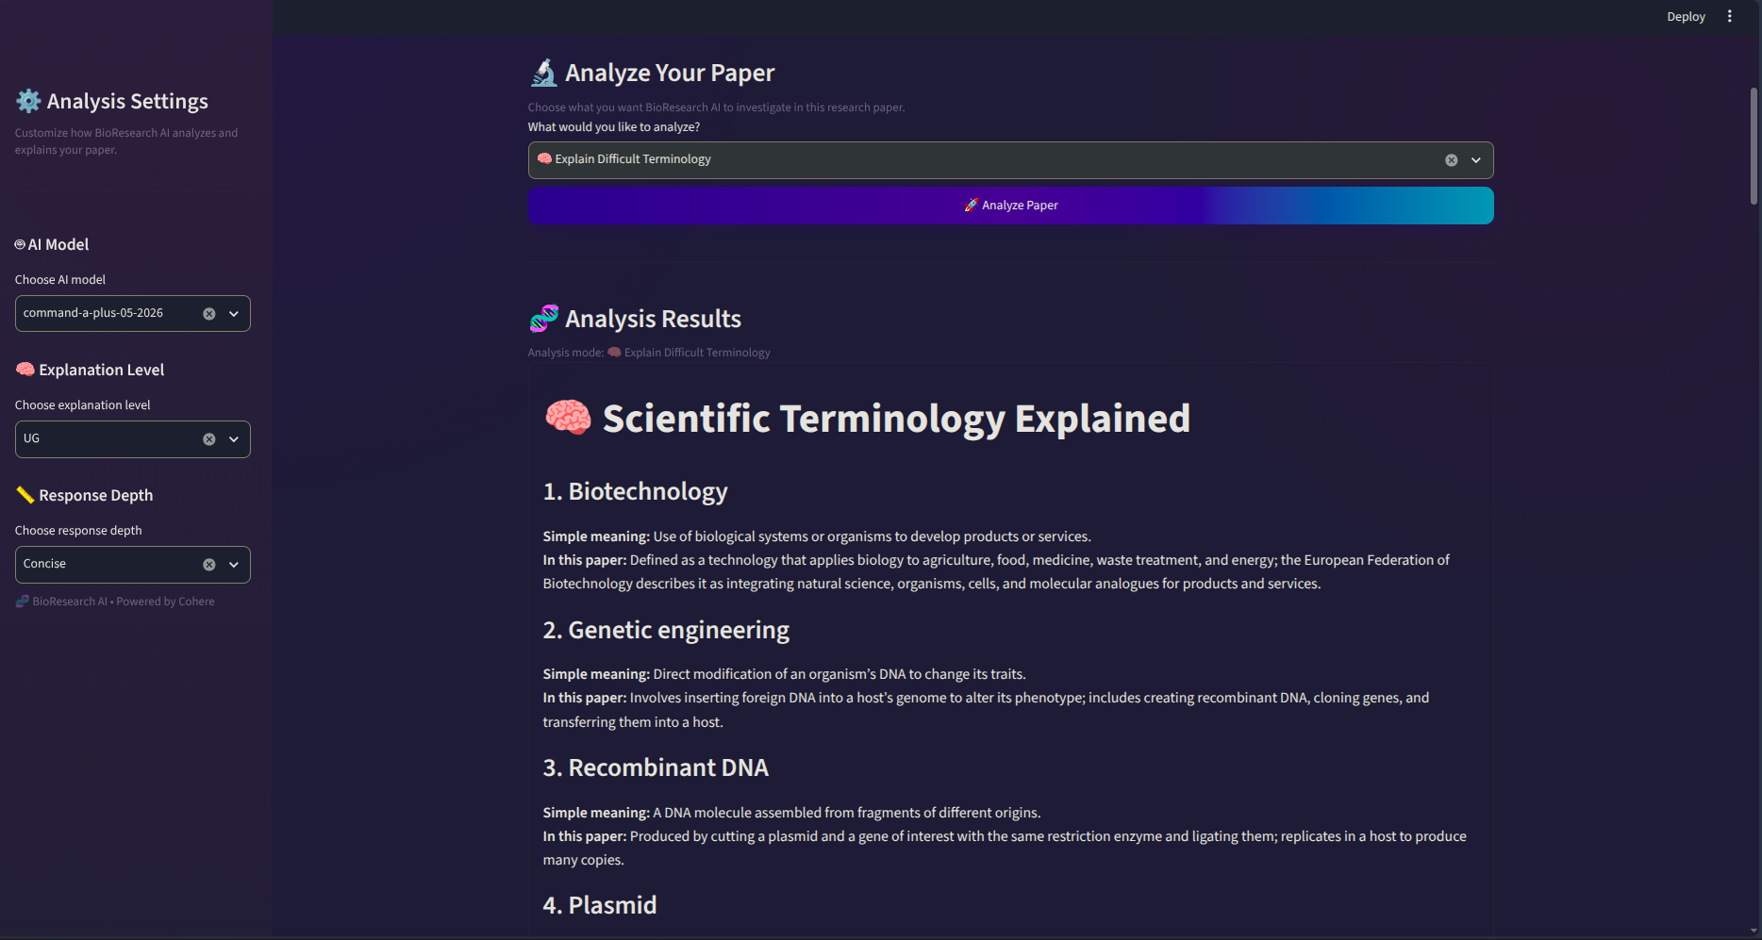Screen dimensions: 1762x940
Task: Click the DNA icon beside Analysis Results
Action: [x=543, y=319]
